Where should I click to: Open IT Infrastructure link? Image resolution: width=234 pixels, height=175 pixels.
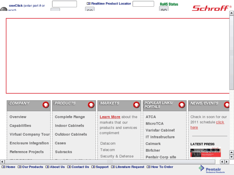pos(160,137)
